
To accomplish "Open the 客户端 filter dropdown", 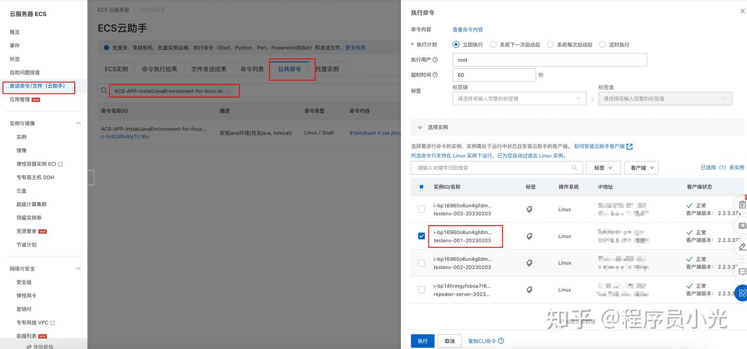I will pos(641,167).
